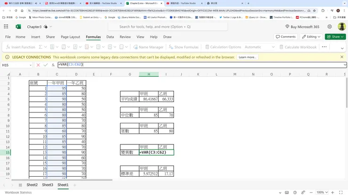Open the user profile avatar

[341, 27]
